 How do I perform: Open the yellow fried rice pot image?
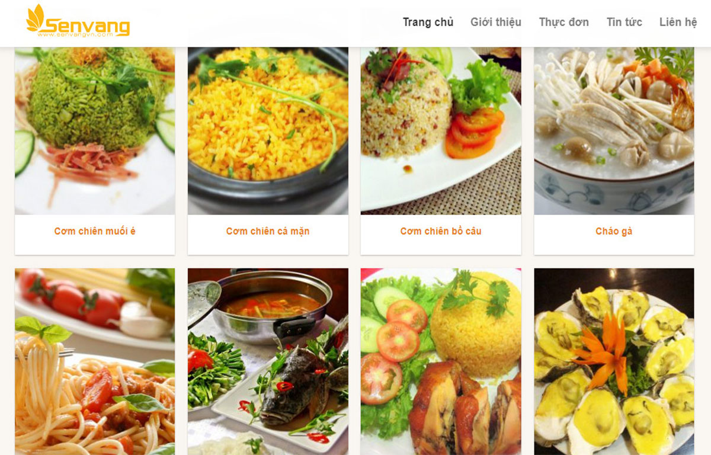268,131
